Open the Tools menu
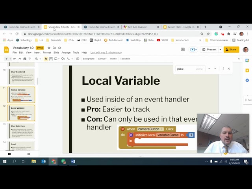This screenshot has width=252, height=189. click(76, 52)
